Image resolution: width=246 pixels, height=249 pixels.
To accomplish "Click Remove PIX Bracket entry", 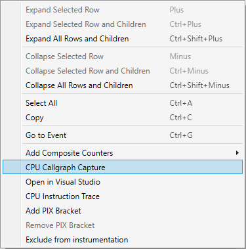I will pyautogui.click(x=123, y=225).
